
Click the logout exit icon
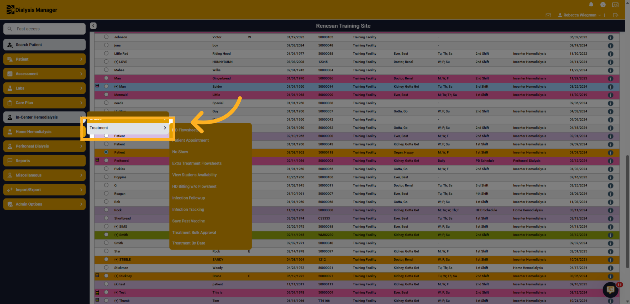click(616, 15)
